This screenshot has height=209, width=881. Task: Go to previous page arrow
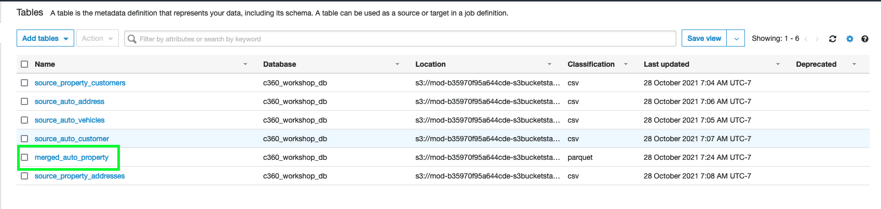pos(806,39)
